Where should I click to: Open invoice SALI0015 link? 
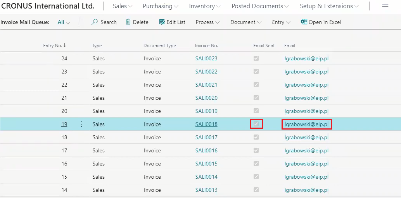206,164
